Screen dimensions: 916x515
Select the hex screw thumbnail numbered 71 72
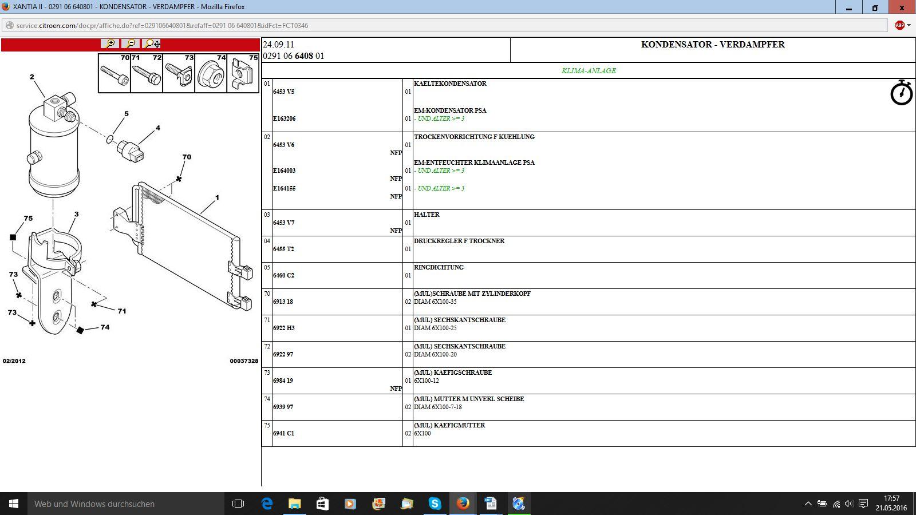[147, 73]
